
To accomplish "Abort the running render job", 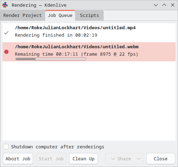I will tap(18, 159).
